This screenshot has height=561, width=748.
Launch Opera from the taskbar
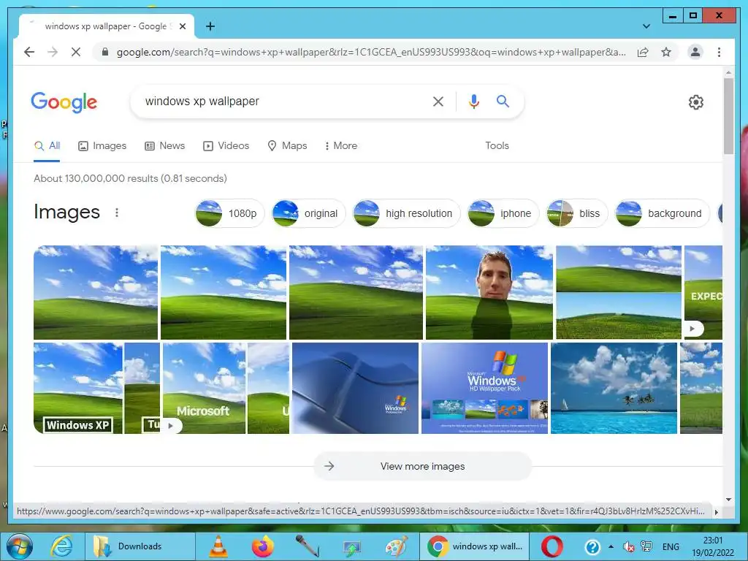(552, 546)
